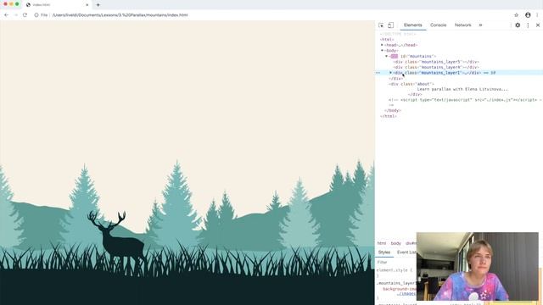Screen dimensions: 543x305
Task: Select the mountains_layer5 div row
Action: 436,62
